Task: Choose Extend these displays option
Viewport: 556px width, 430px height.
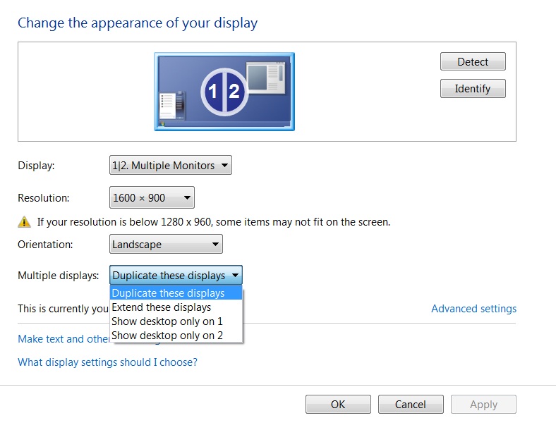Action: (x=162, y=307)
